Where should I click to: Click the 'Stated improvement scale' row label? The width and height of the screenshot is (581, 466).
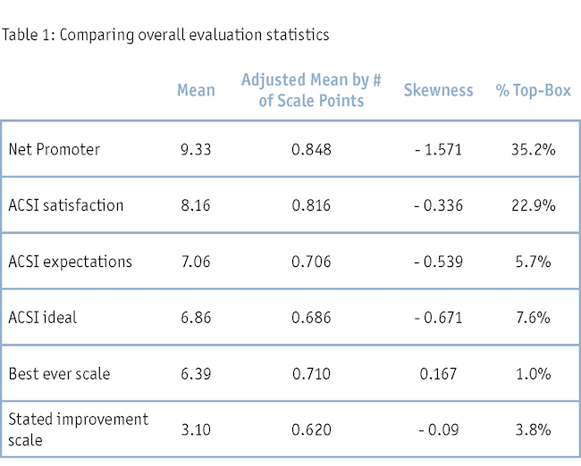(77, 429)
